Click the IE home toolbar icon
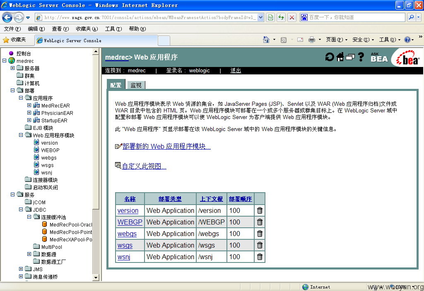Viewport: 424px width, 291px height. coord(266,40)
